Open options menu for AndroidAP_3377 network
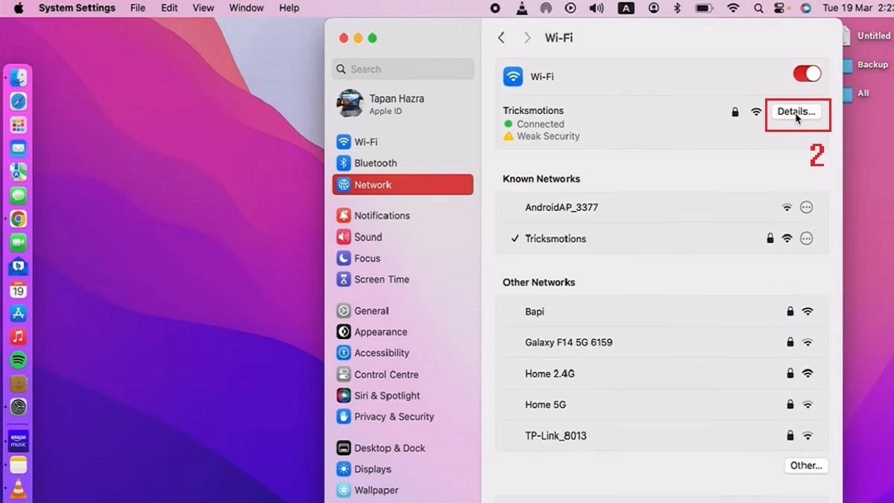The width and height of the screenshot is (894, 503). 806,208
